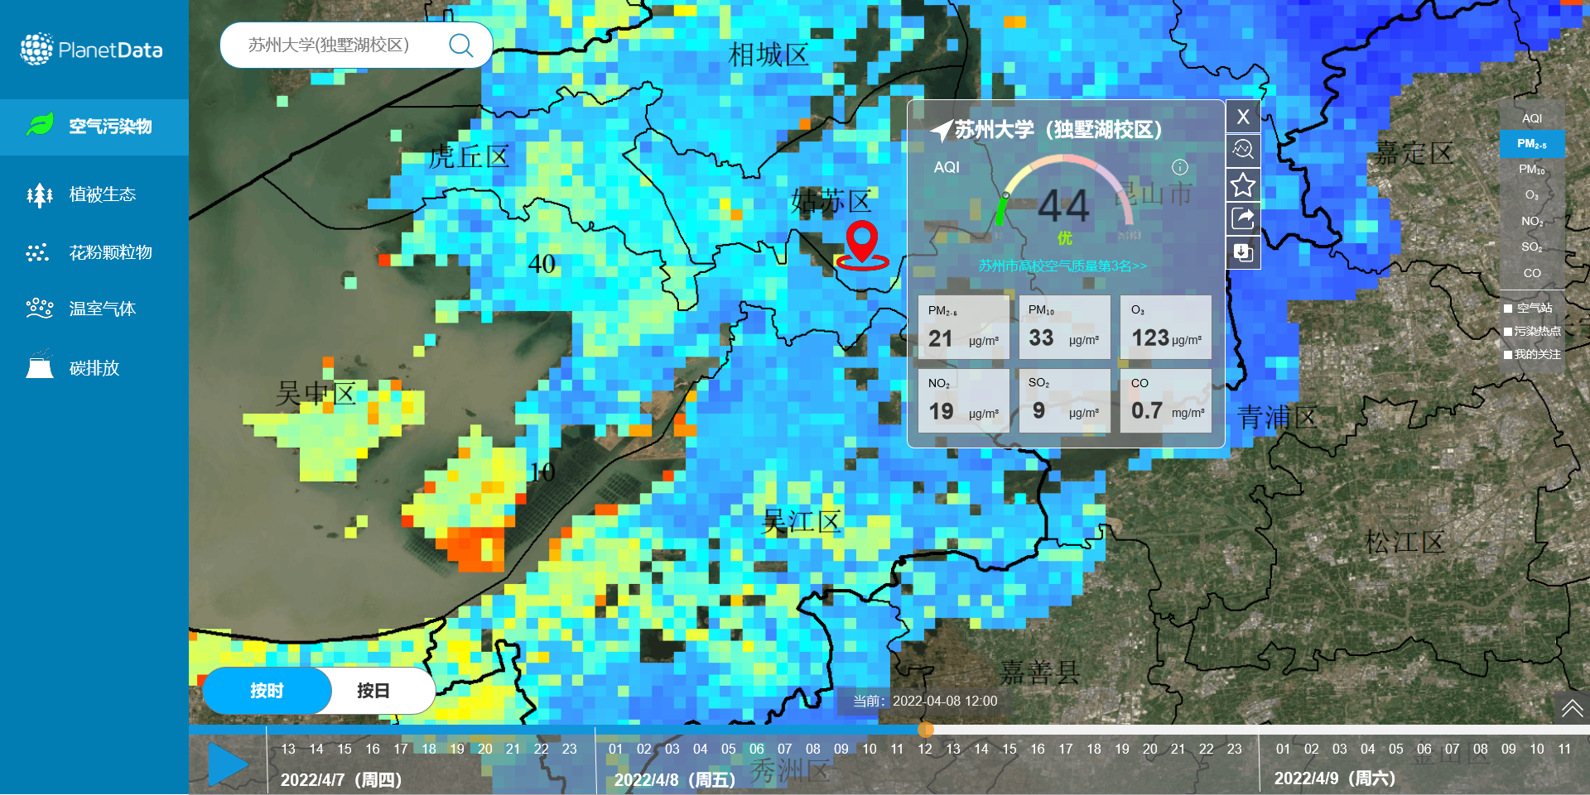1590x795 pixels.
Task: Click the orange timeline slider handle
Action: (x=926, y=730)
